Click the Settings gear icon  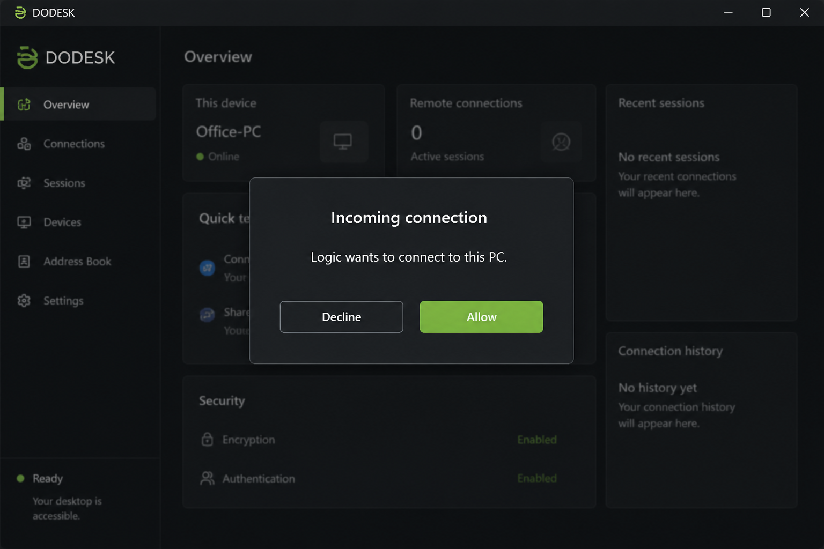24,301
